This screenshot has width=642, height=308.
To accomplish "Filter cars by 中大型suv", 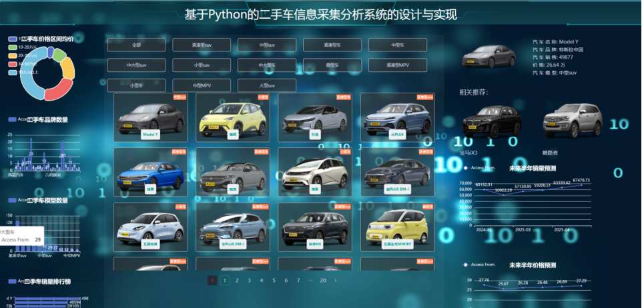I will tap(136, 65).
